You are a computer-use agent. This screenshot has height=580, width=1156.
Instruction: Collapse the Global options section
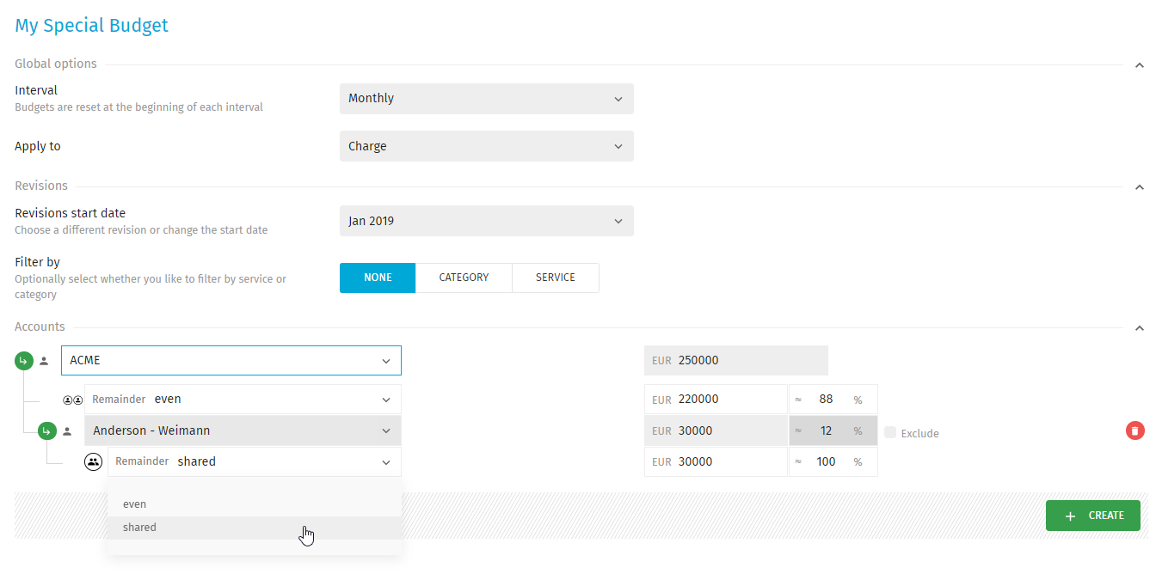(1139, 64)
